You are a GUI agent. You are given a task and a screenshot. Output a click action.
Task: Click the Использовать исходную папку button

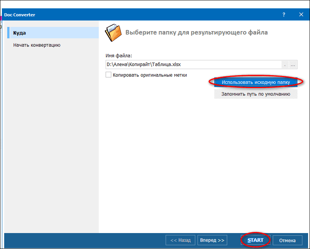(256, 82)
